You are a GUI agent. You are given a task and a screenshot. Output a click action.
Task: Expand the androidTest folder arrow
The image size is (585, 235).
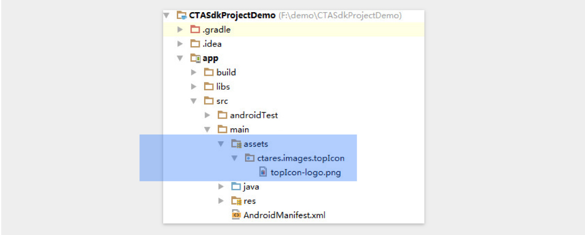tap(208, 115)
